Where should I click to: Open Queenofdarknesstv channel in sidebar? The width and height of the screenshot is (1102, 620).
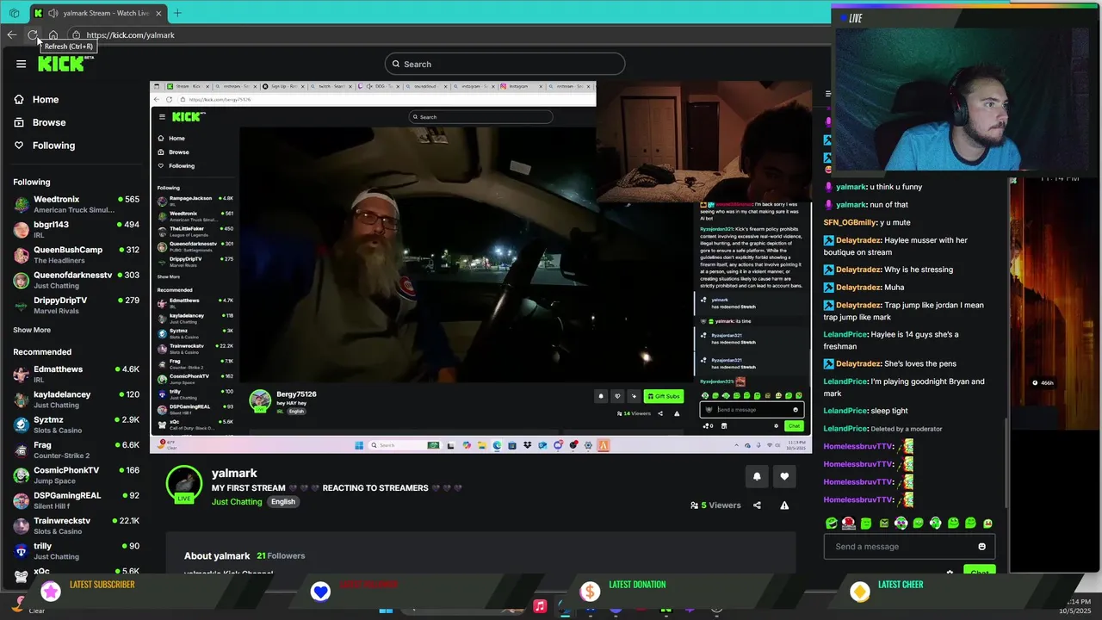(76, 280)
